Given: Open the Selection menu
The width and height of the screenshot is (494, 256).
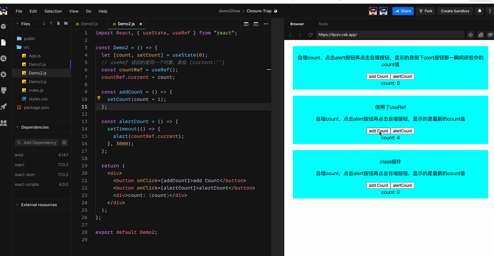Looking at the screenshot, I should 53,11.
